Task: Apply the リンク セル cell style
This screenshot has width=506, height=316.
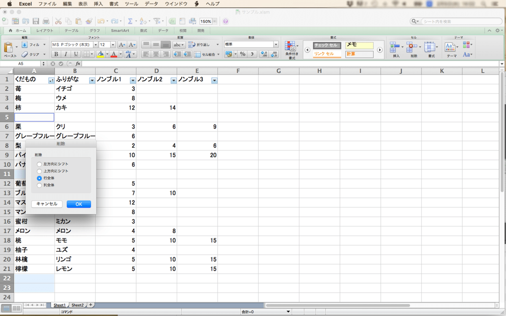Action: tap(327, 54)
